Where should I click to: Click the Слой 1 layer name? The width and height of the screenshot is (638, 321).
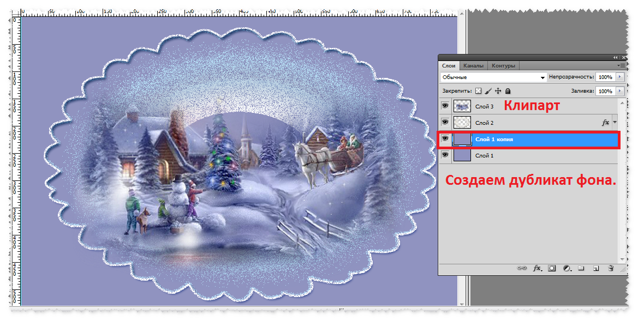click(484, 156)
